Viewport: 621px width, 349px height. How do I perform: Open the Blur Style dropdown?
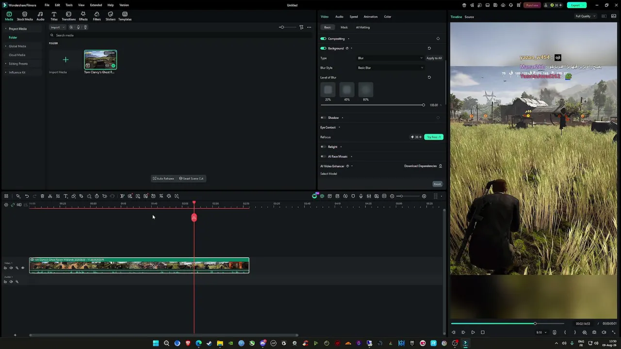pyautogui.click(x=390, y=68)
